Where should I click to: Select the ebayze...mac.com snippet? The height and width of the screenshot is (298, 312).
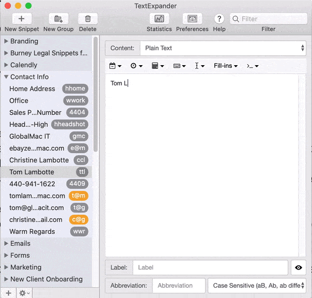[x=46, y=148]
